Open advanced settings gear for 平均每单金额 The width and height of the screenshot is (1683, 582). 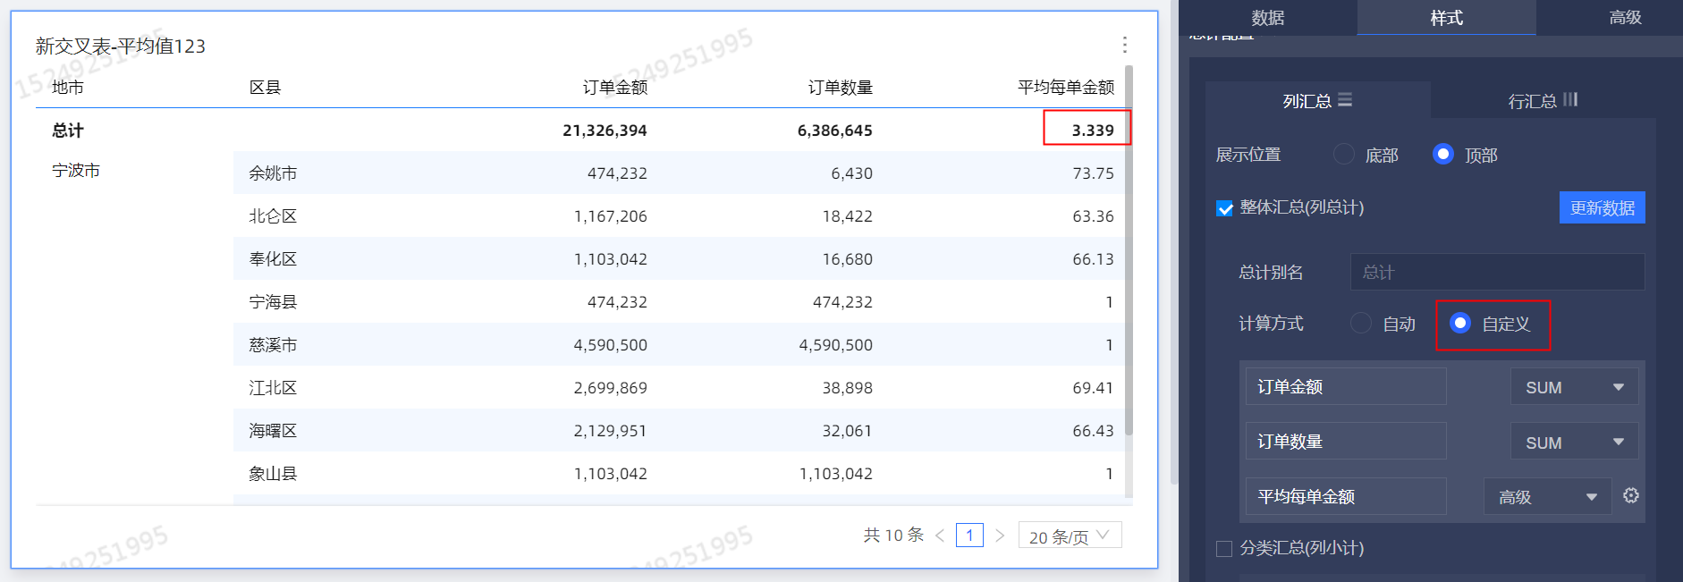[x=1630, y=496]
